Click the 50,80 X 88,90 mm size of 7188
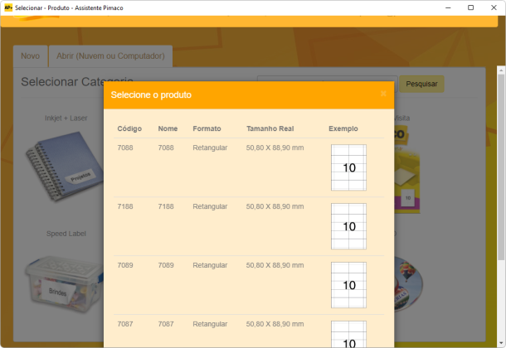This screenshot has height=348, width=506. (x=275, y=206)
